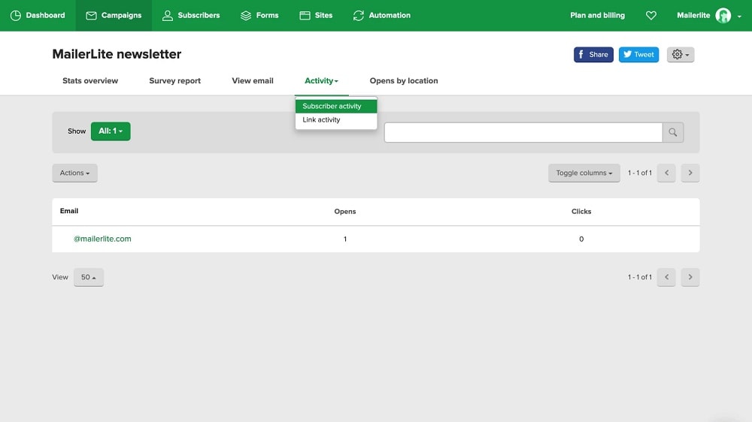This screenshot has height=422, width=752.
Task: Click the Email column header
Action: point(69,211)
